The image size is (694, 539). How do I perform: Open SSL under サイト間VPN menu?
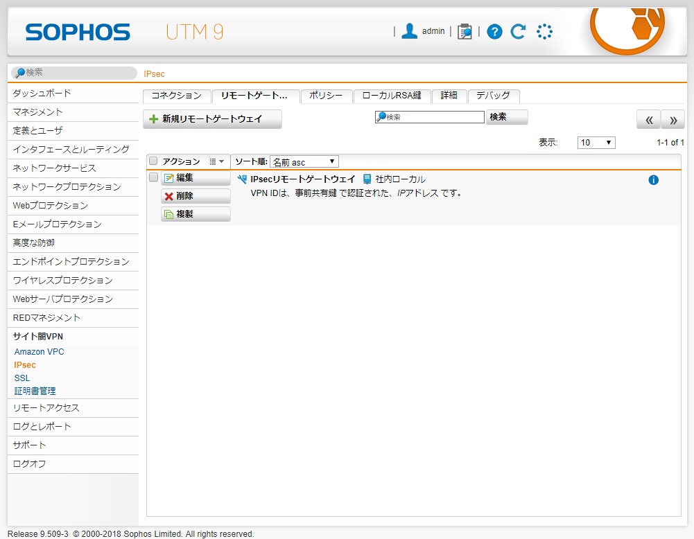click(22, 378)
